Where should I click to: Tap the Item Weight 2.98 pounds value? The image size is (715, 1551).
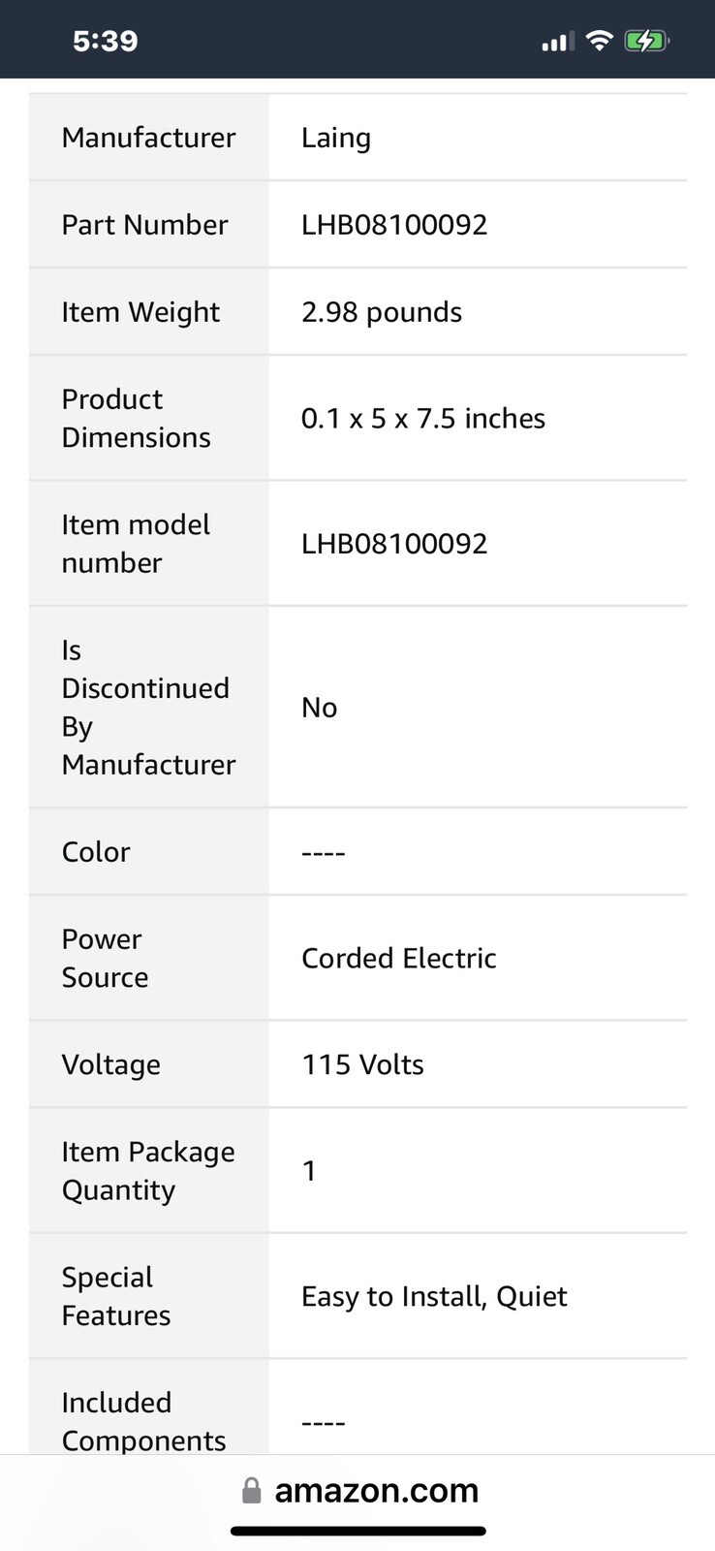coord(382,312)
